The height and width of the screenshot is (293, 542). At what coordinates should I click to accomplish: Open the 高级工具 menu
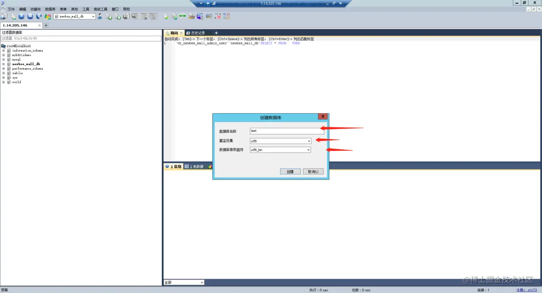point(100,9)
